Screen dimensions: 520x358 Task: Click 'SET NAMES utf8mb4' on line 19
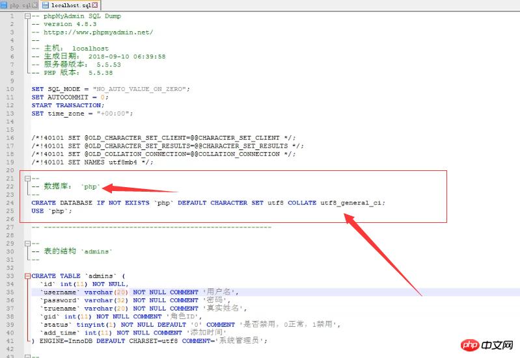pos(102,162)
